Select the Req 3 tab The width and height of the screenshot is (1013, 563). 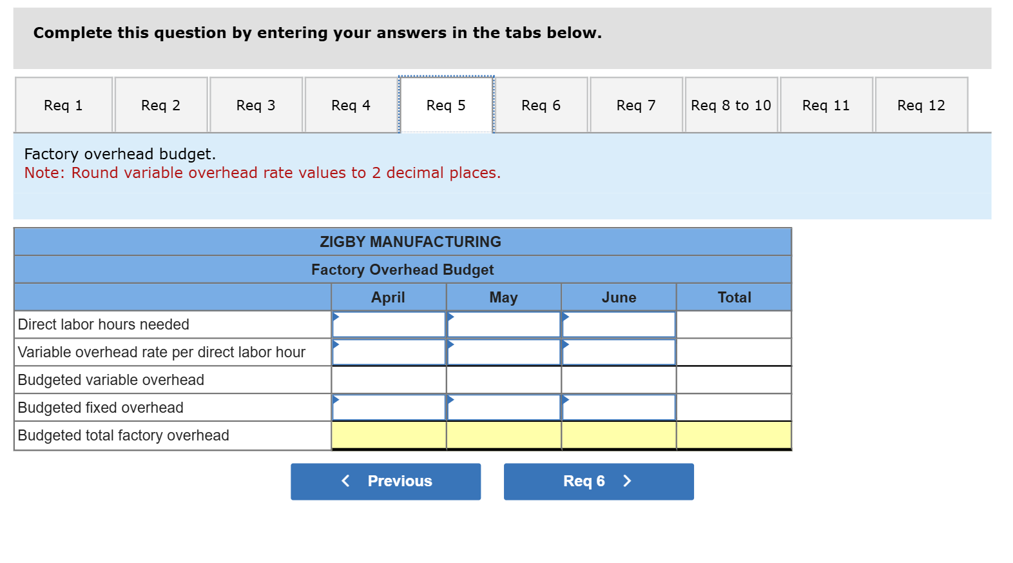[256, 104]
